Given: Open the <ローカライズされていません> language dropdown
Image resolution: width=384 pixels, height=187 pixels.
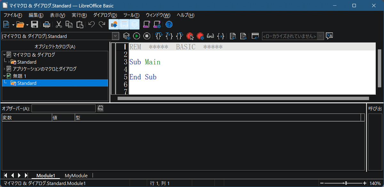Looking at the screenshot, I should [293, 36].
